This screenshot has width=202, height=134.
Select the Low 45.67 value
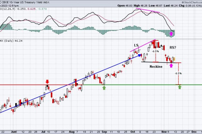coord(155,5)
